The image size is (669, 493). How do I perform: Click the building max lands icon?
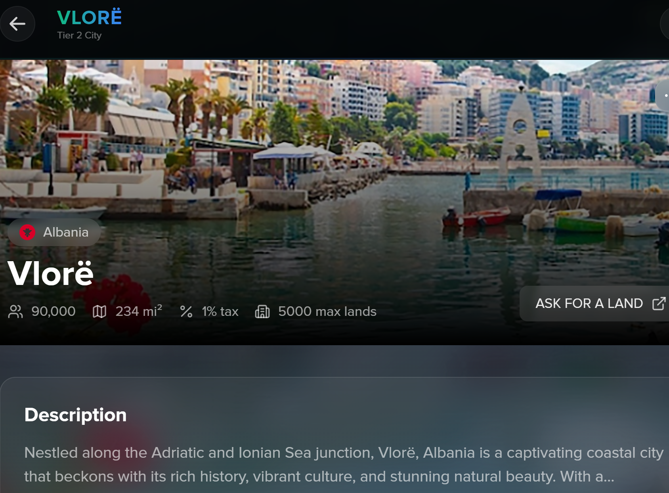click(262, 311)
